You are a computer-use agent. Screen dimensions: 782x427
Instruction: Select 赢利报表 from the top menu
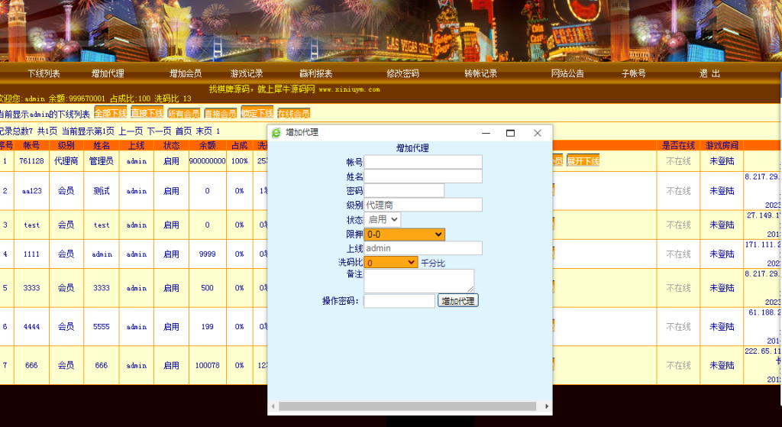click(x=315, y=73)
